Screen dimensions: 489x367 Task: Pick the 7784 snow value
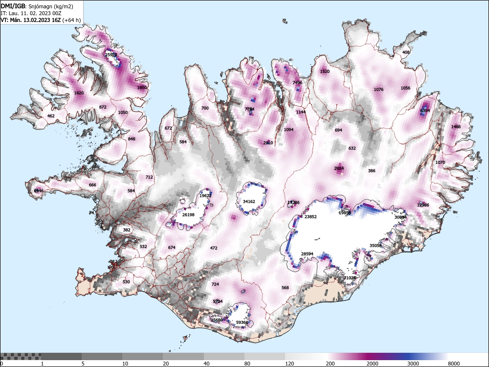249,109
